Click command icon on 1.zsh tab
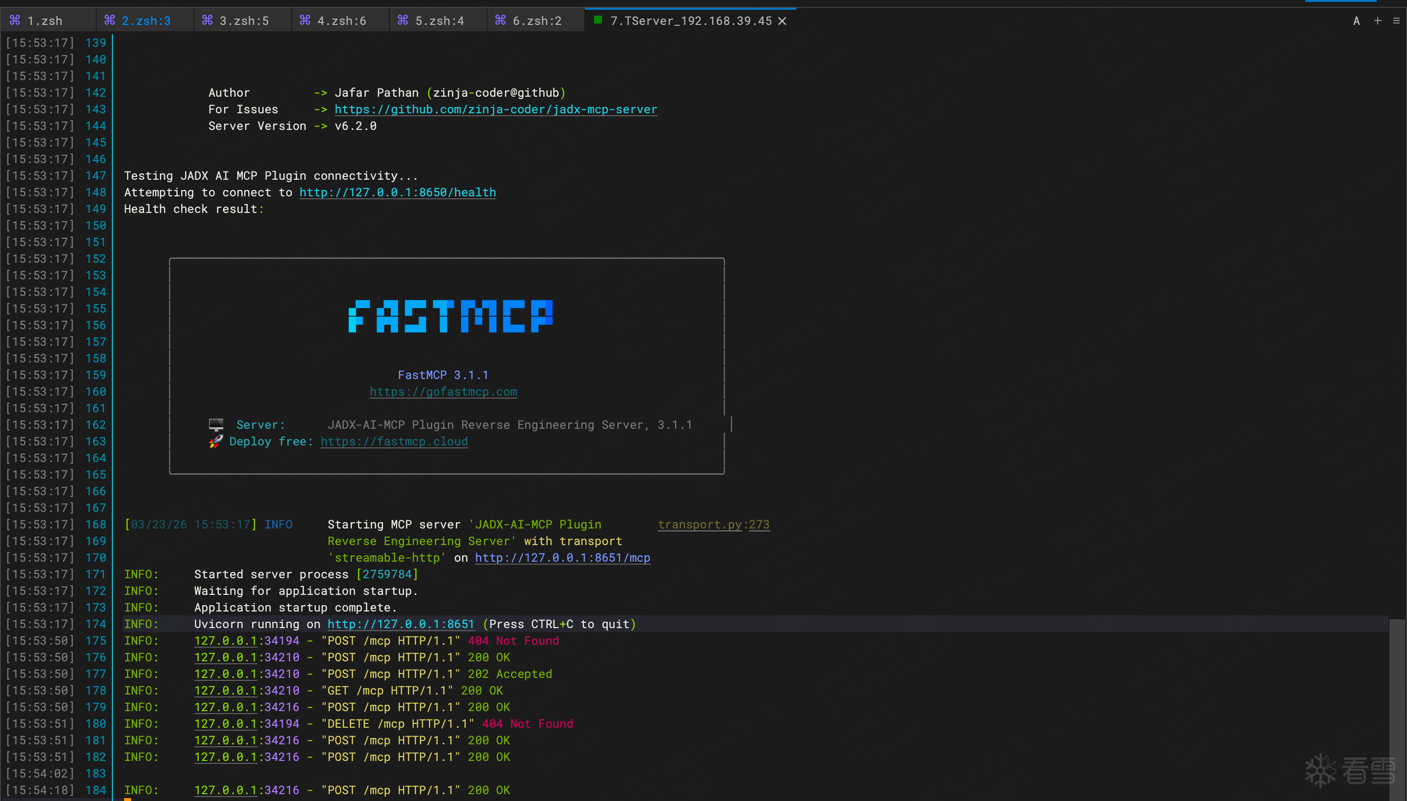Screen dimensions: 1407x801 click(15, 21)
